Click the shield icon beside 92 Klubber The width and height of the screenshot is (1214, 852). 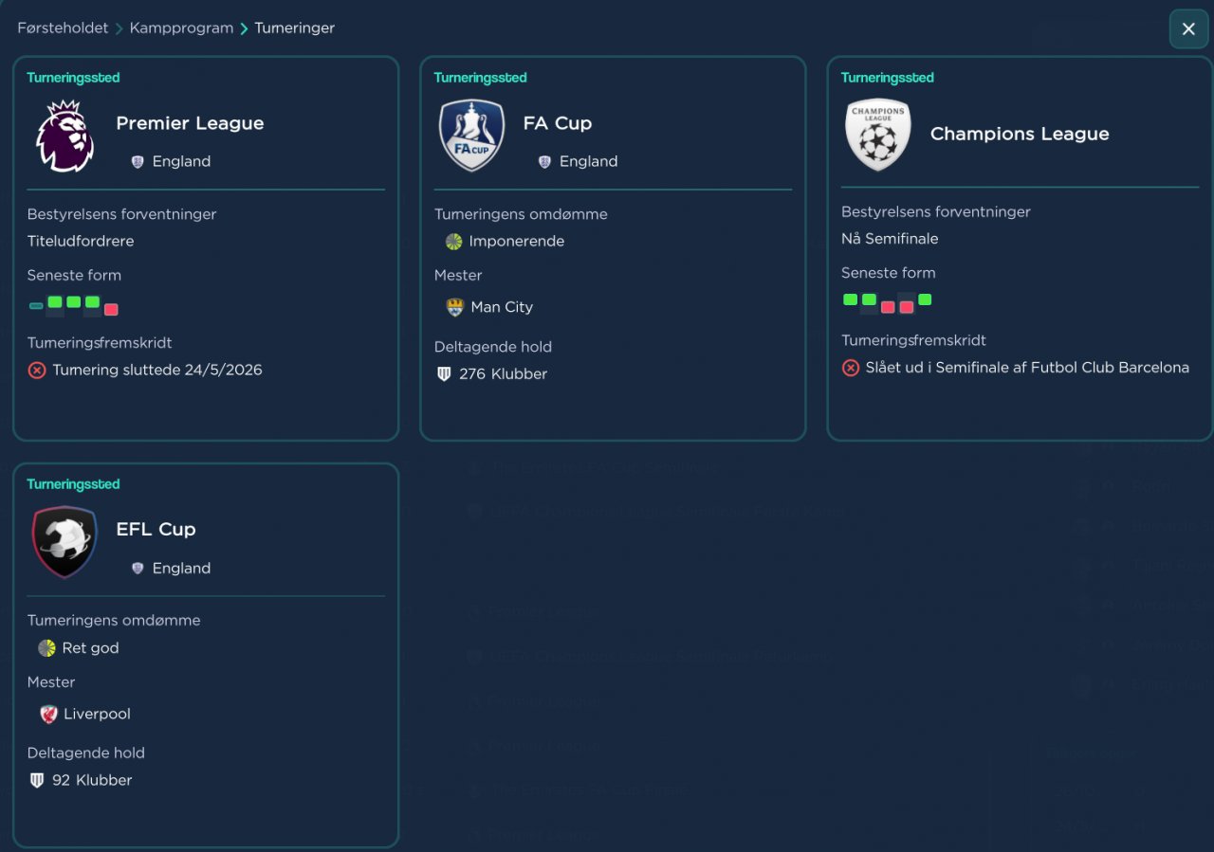click(x=37, y=781)
